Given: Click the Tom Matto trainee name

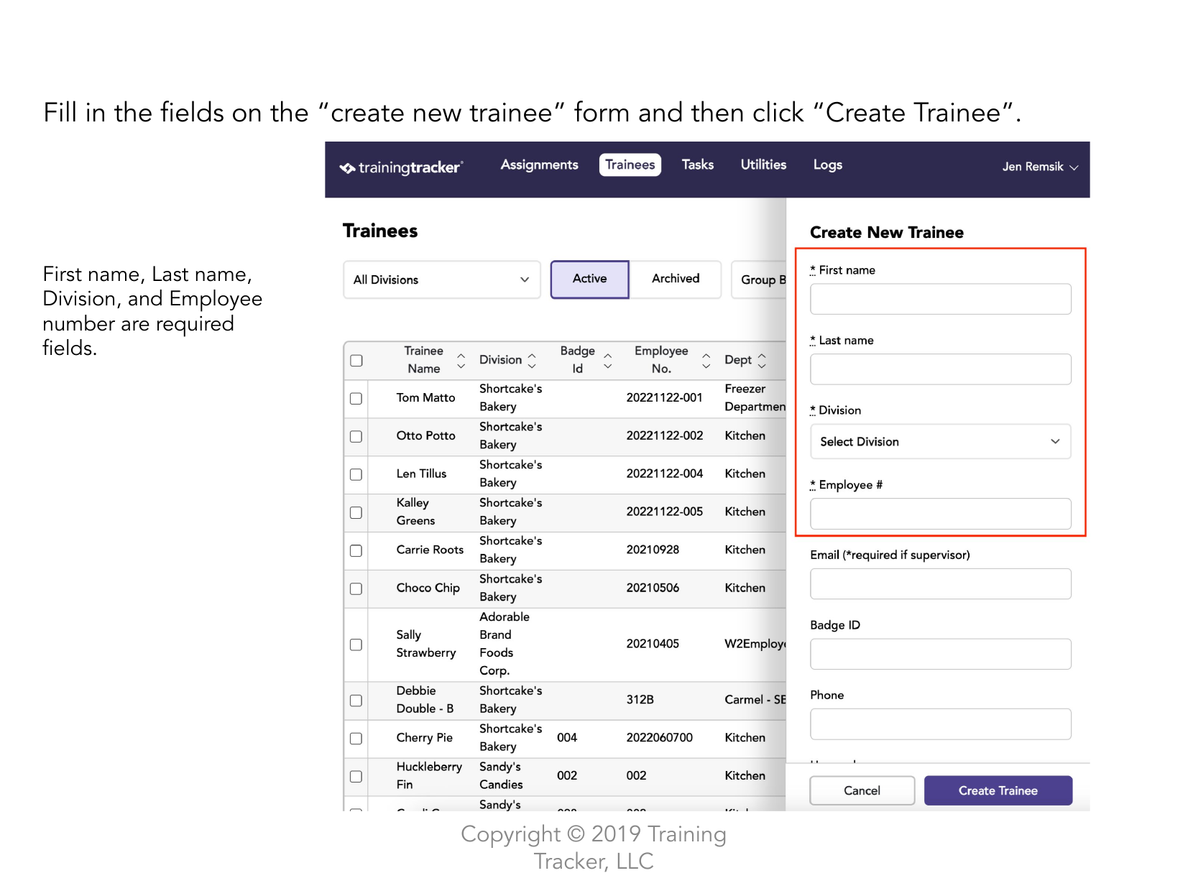Looking at the screenshot, I should click(x=425, y=397).
